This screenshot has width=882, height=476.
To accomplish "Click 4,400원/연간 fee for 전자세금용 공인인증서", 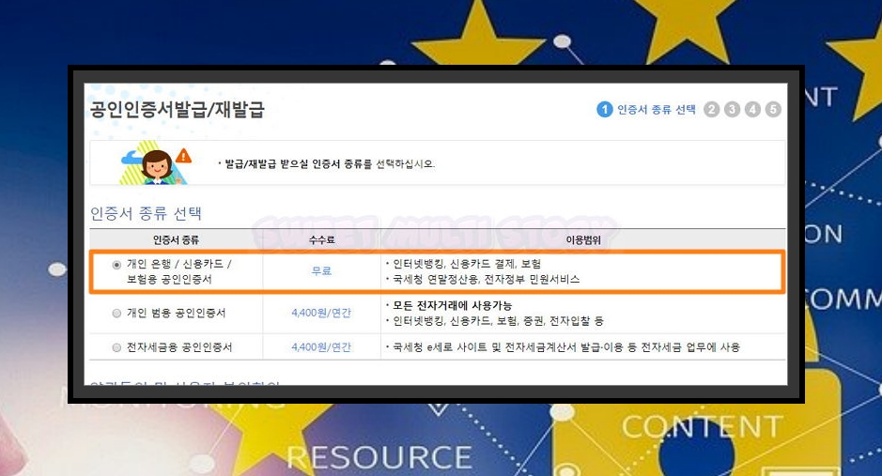I will [321, 347].
